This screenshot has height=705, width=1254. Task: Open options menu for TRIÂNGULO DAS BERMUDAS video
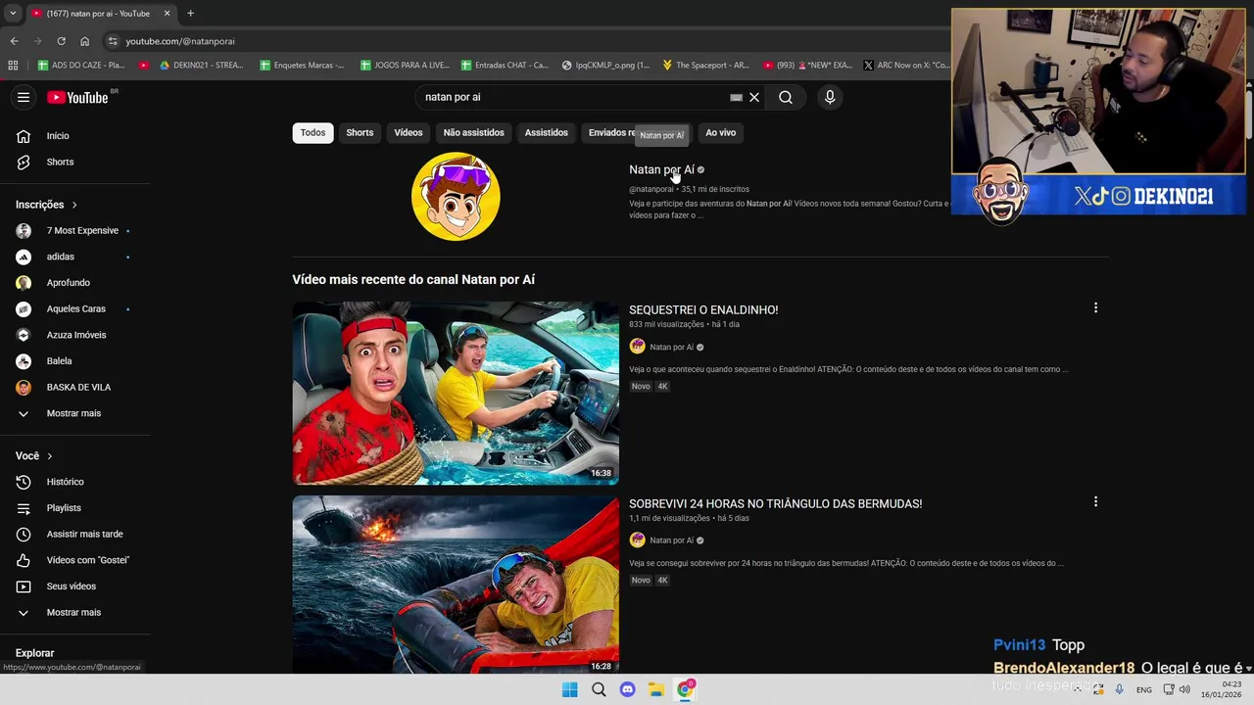pyautogui.click(x=1095, y=502)
